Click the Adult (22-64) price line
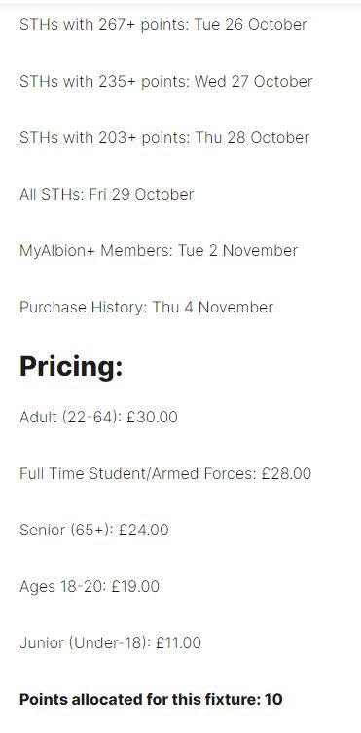 coord(98,417)
